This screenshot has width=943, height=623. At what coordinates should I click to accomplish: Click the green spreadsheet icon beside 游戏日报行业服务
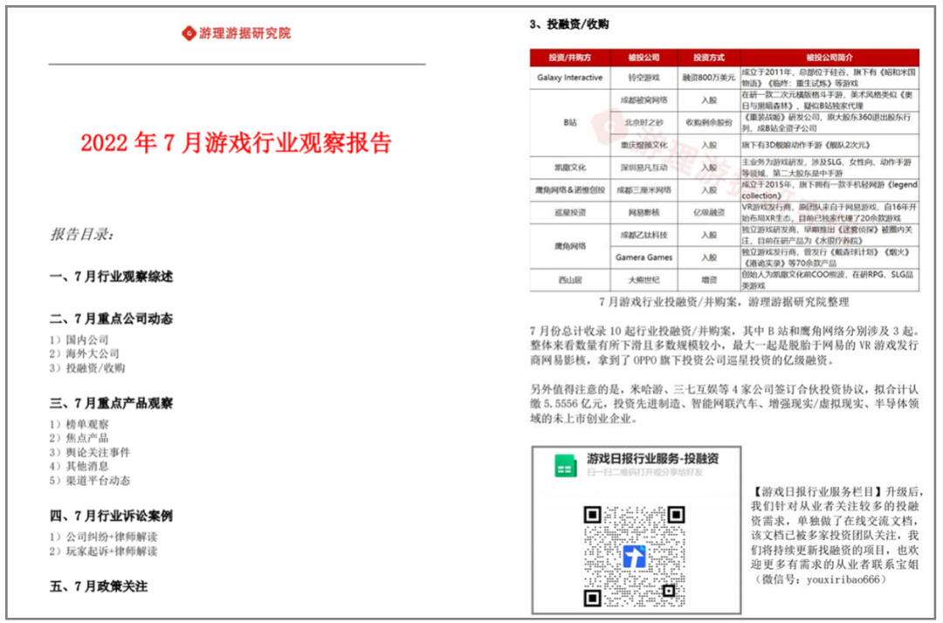click(x=565, y=466)
